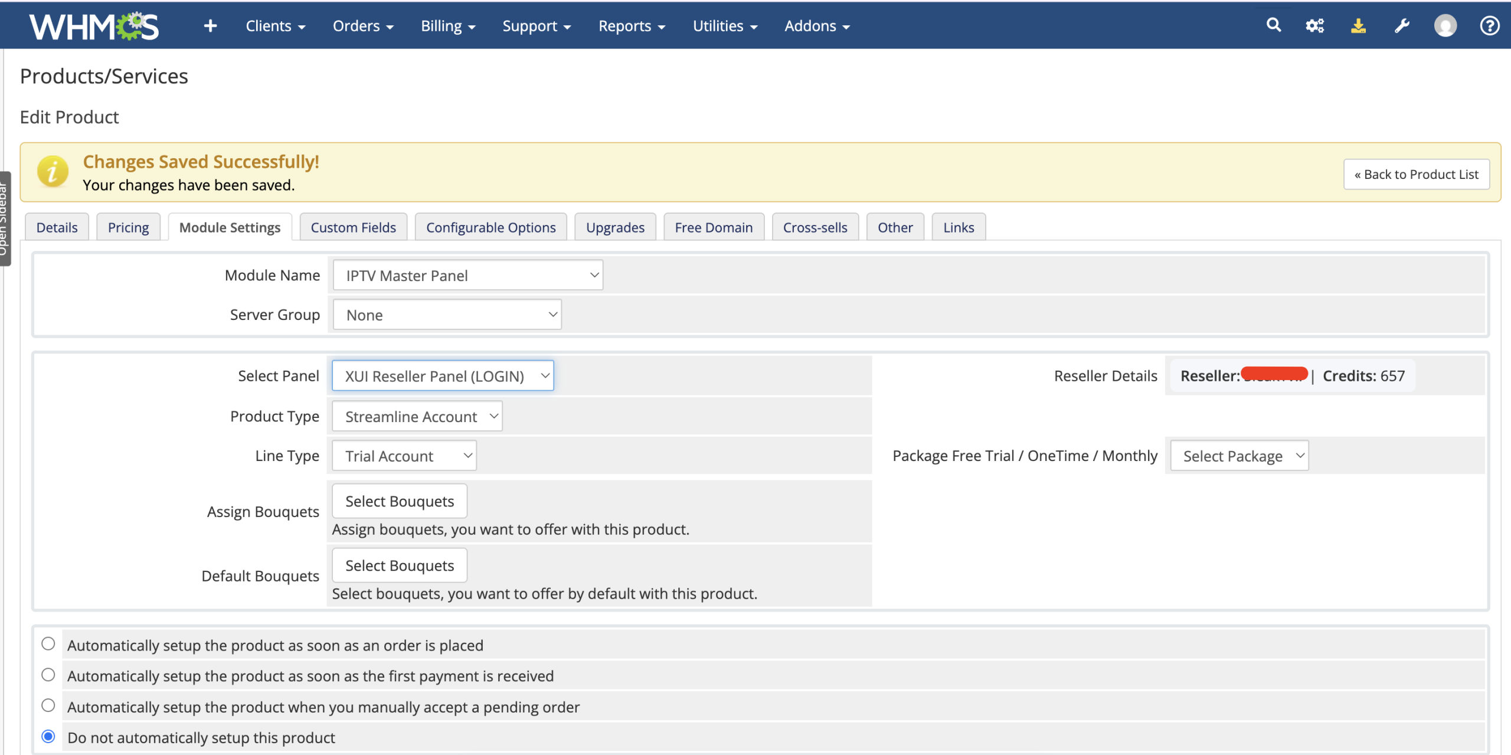This screenshot has width=1511, height=755.
Task: Open the automation gears icon
Action: pyautogui.click(x=1315, y=26)
